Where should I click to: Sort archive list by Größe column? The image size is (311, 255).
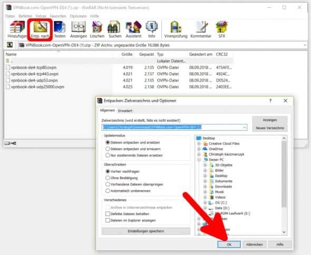[127, 54]
